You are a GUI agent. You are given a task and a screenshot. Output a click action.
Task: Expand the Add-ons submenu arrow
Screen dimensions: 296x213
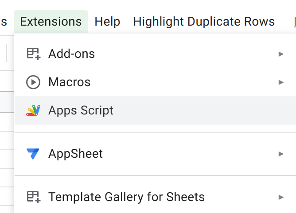tap(281, 54)
